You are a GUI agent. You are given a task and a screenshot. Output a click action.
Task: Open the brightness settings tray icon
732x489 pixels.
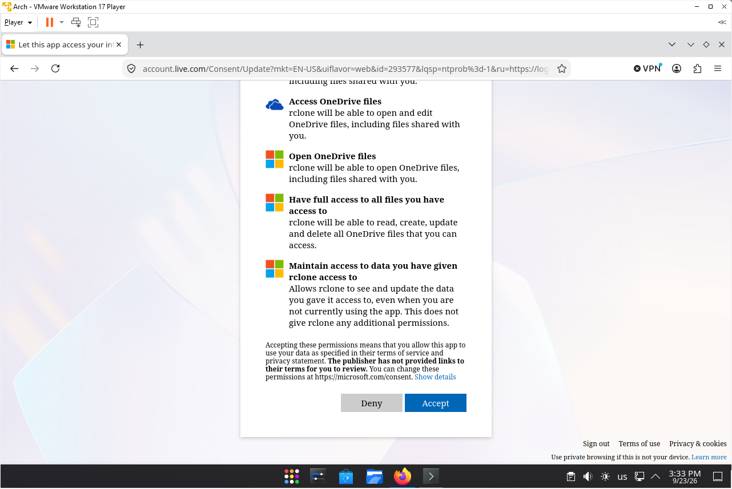pos(605,476)
